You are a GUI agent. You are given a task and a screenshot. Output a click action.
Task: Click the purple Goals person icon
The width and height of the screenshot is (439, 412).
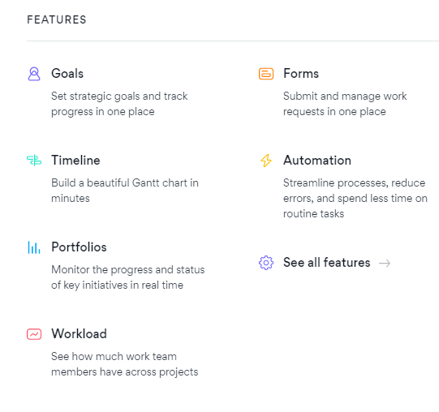[34, 74]
